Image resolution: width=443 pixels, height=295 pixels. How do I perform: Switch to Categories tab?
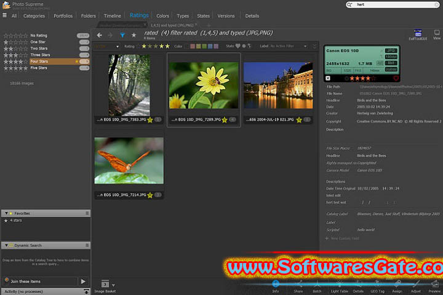coord(34,16)
